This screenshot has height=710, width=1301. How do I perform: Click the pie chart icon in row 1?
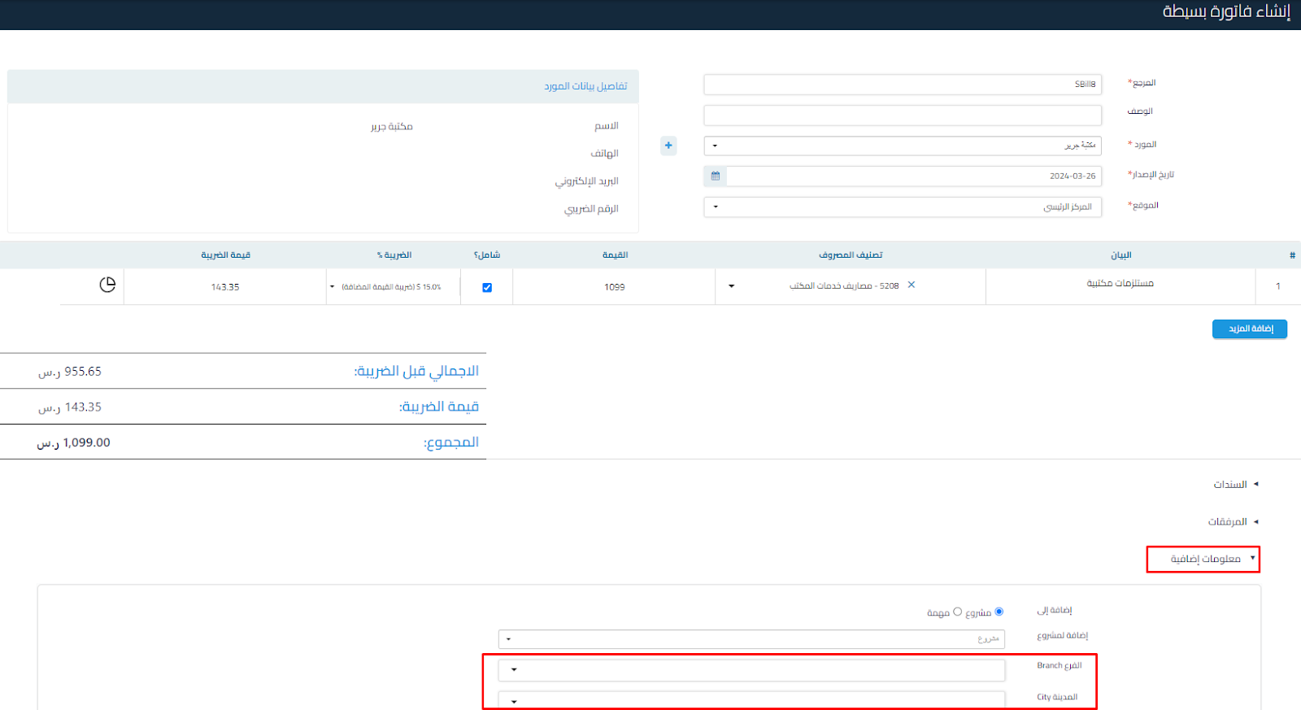(x=107, y=285)
